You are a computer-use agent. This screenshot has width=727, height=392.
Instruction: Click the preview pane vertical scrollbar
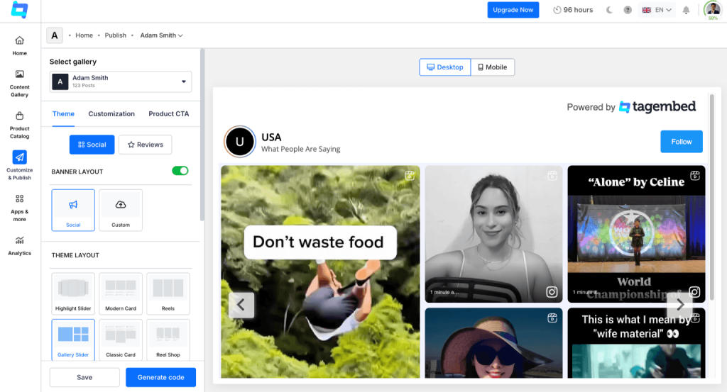click(711, 196)
